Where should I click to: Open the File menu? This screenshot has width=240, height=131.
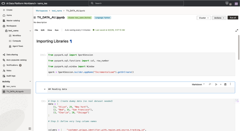point(36,30)
